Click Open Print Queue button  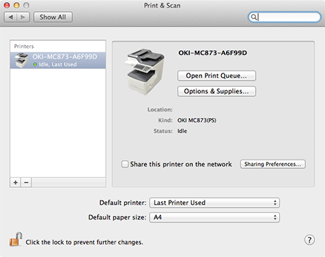coord(216,76)
